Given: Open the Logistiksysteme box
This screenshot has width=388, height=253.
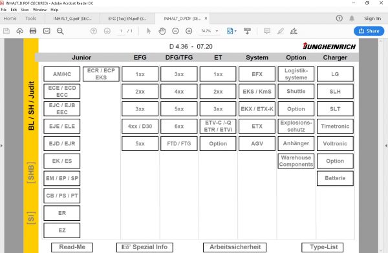Looking at the screenshot, I should pos(296,74).
